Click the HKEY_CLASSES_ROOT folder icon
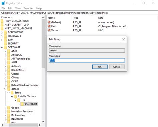This screenshot has height=127, width=158. click(x=2, y=21)
